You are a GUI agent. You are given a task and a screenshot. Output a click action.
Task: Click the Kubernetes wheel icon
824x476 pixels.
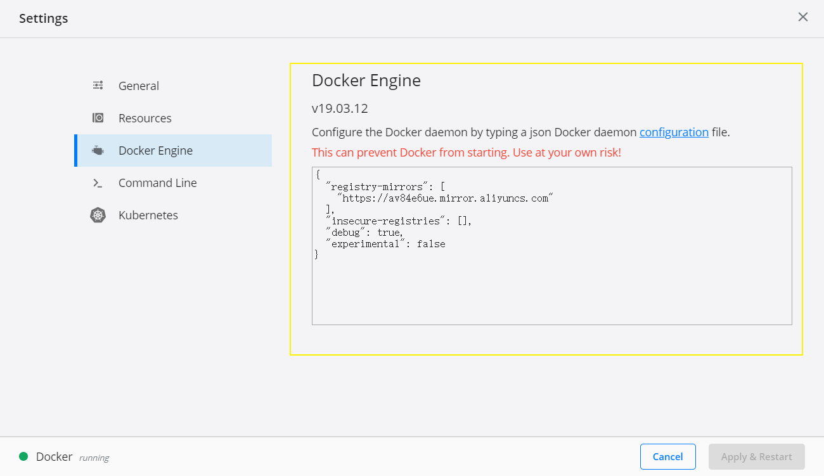pyautogui.click(x=98, y=215)
